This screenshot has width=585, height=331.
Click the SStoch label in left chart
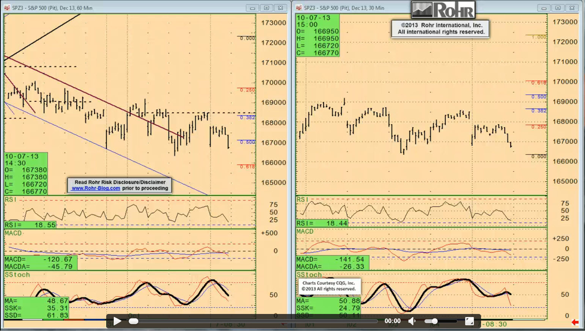(17, 275)
